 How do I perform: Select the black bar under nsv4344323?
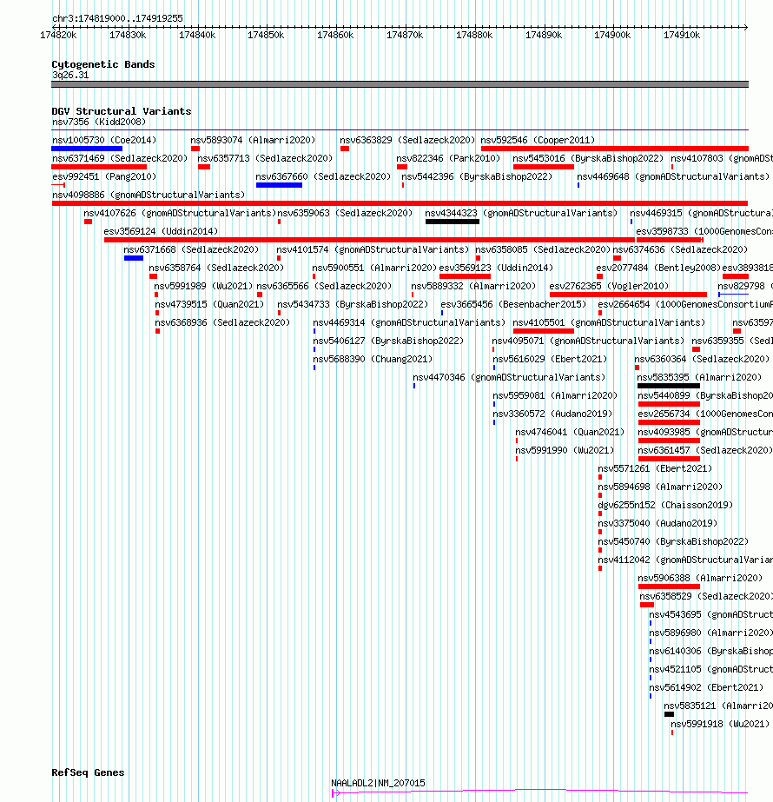coord(453,222)
